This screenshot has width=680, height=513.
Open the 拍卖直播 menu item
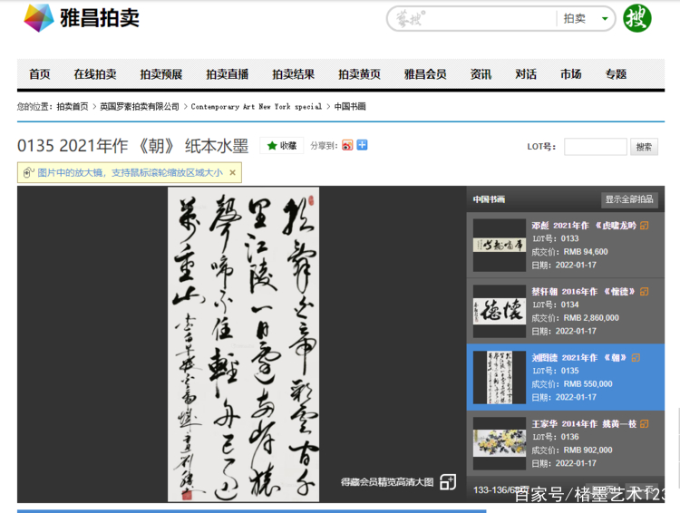click(x=227, y=74)
